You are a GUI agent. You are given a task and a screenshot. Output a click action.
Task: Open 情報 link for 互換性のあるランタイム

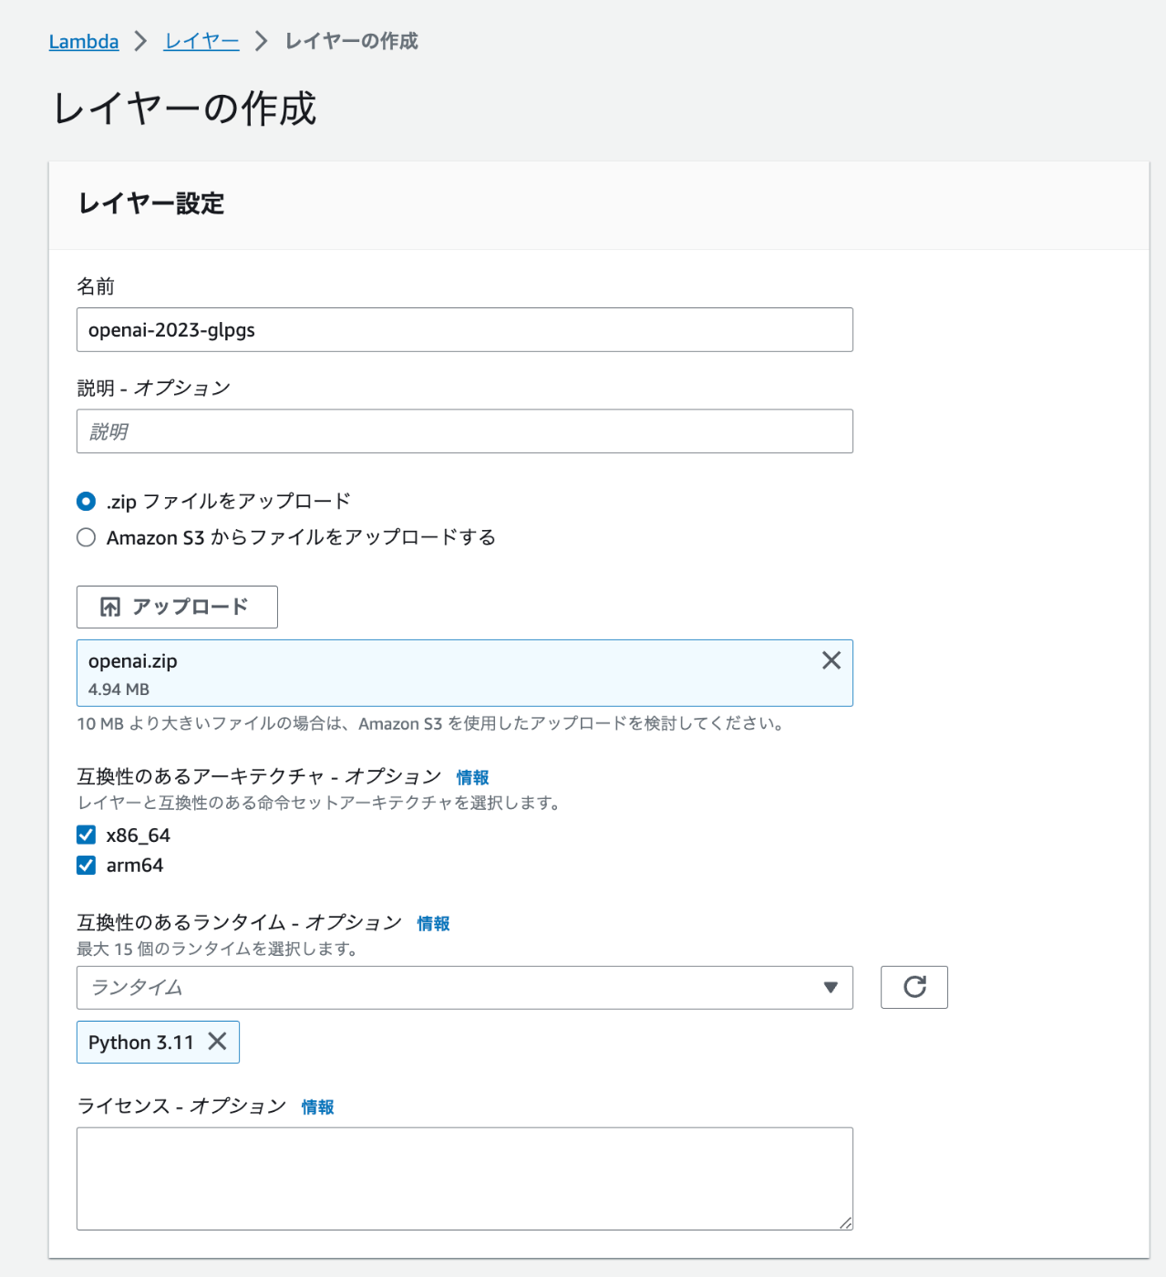[x=433, y=923]
